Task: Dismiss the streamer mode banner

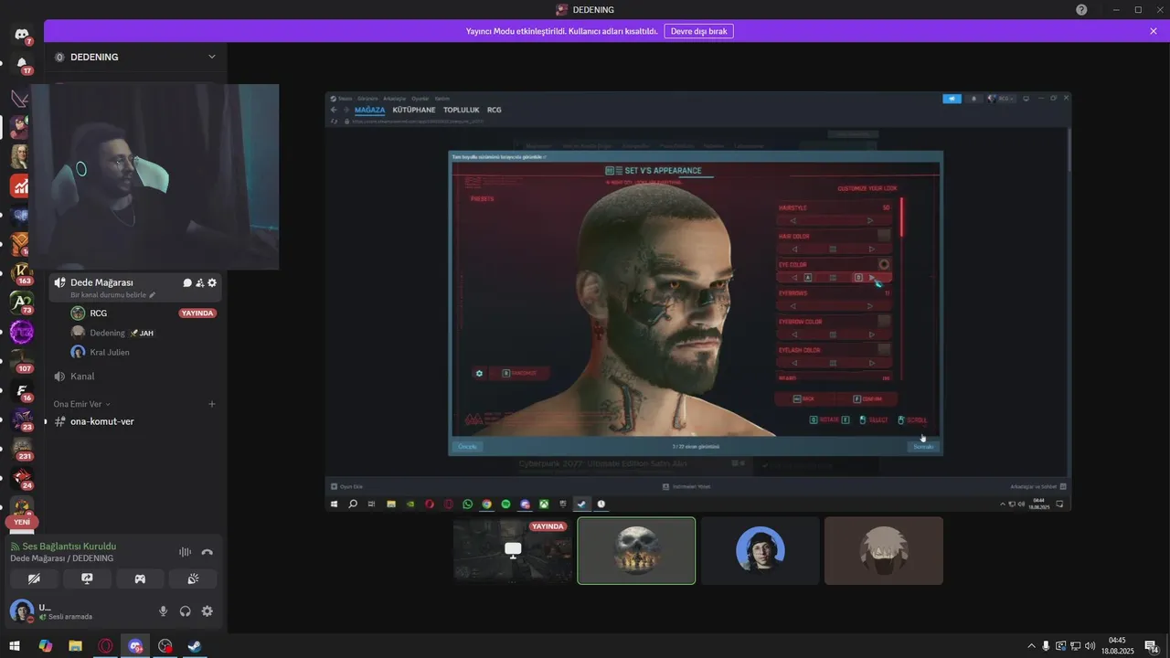Action: pyautogui.click(x=1154, y=31)
